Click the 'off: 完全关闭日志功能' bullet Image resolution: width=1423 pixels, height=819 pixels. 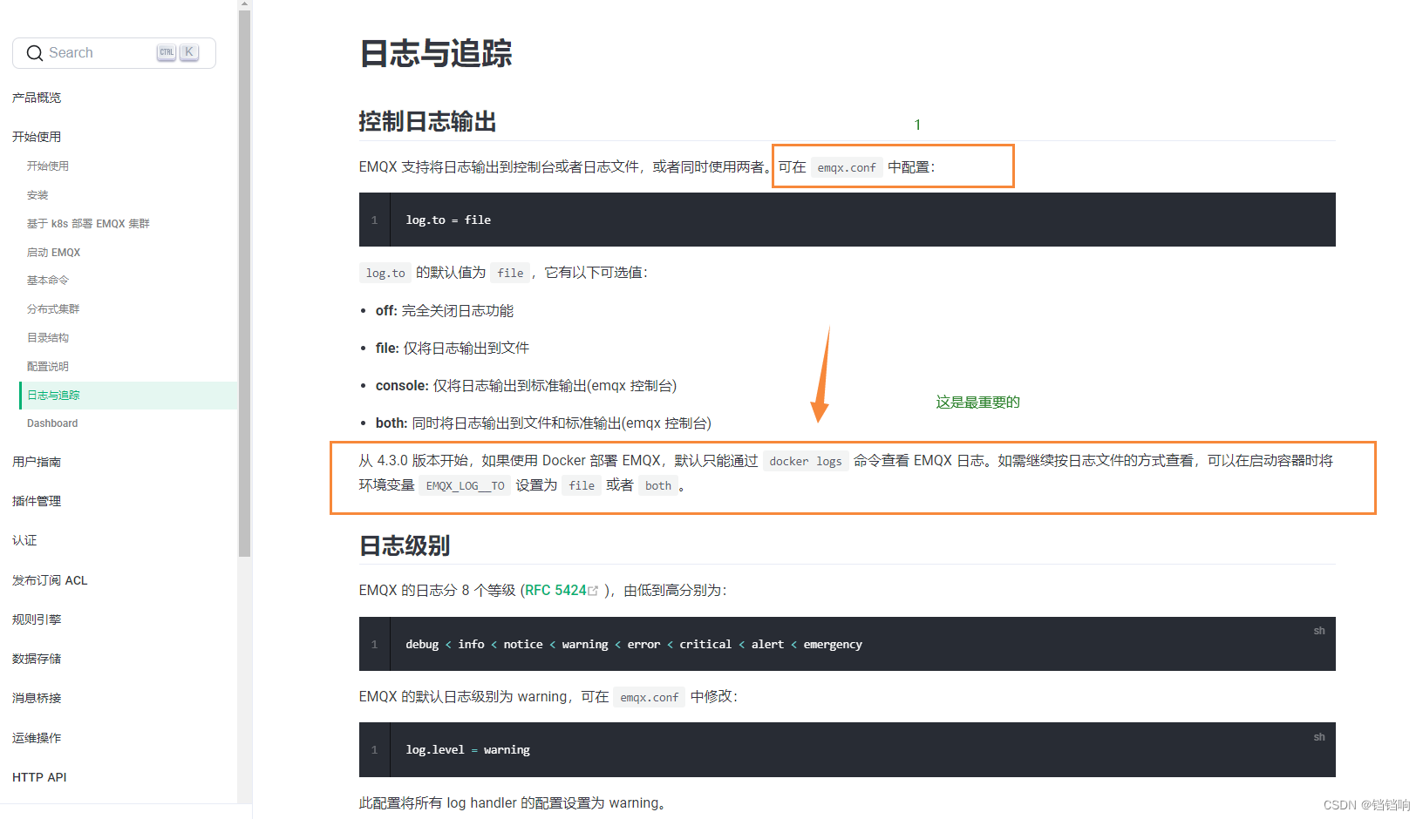point(445,311)
